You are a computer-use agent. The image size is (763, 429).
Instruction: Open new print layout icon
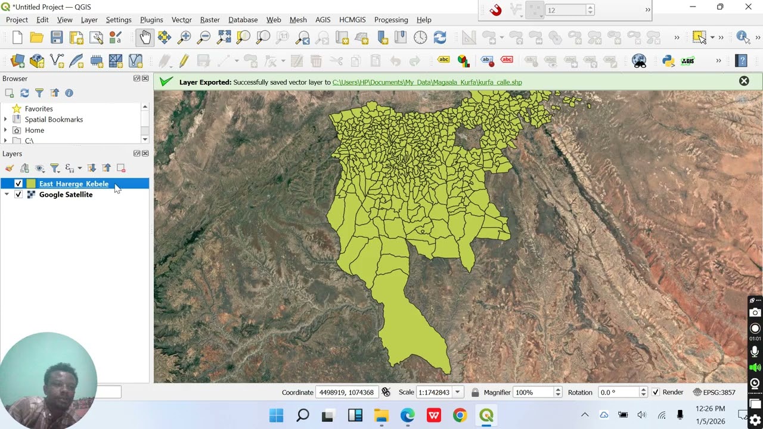(76, 38)
